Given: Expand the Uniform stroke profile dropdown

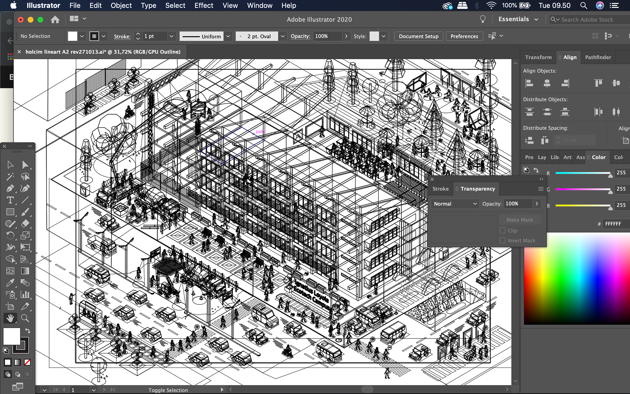Looking at the screenshot, I should click(x=228, y=36).
